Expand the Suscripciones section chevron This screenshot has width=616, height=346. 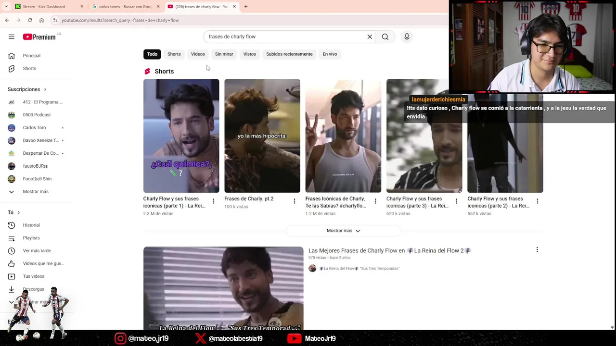click(x=45, y=89)
